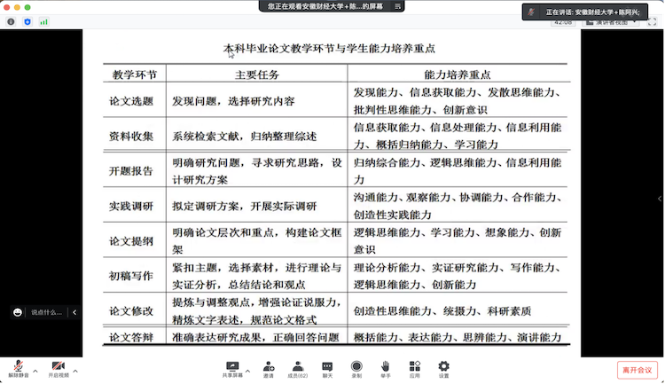Open the chat (聊天) window

click(327, 367)
